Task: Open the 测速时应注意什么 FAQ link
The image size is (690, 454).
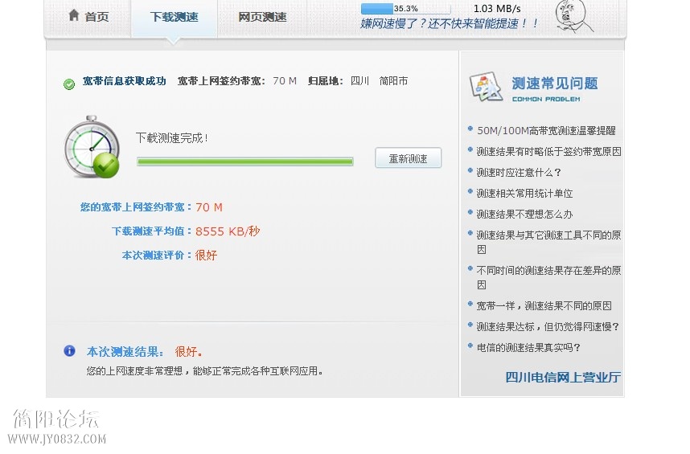Action: [519, 172]
